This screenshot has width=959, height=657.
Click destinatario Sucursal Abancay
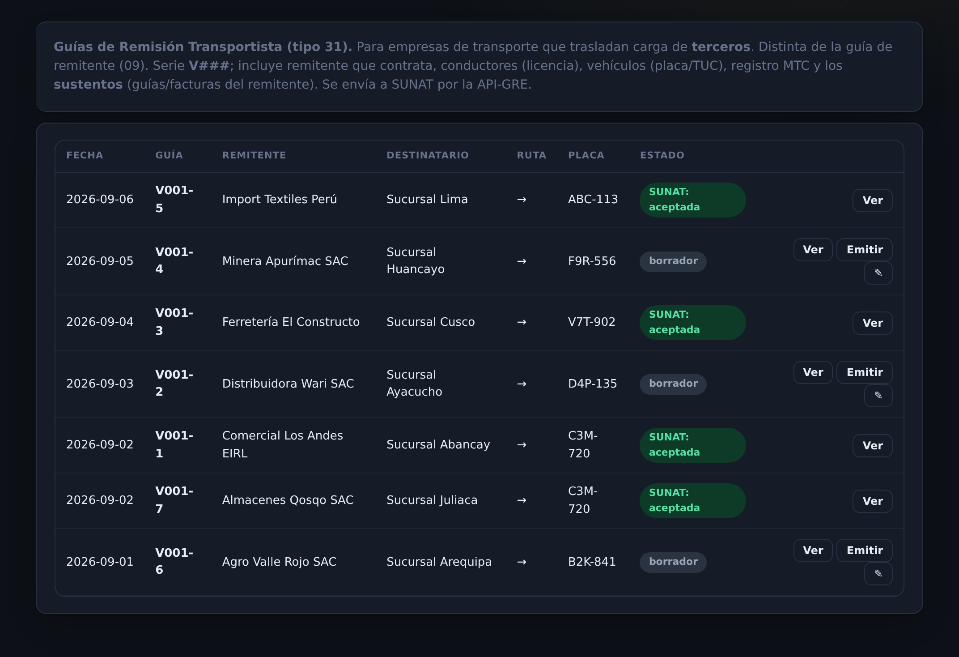coord(438,445)
